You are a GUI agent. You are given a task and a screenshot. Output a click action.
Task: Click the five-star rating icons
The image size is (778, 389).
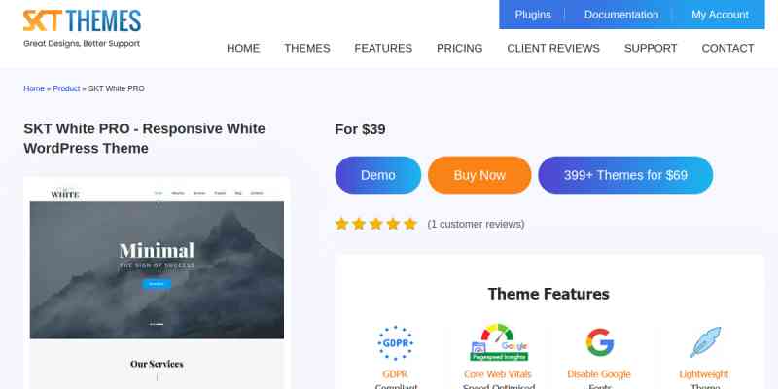click(x=376, y=225)
